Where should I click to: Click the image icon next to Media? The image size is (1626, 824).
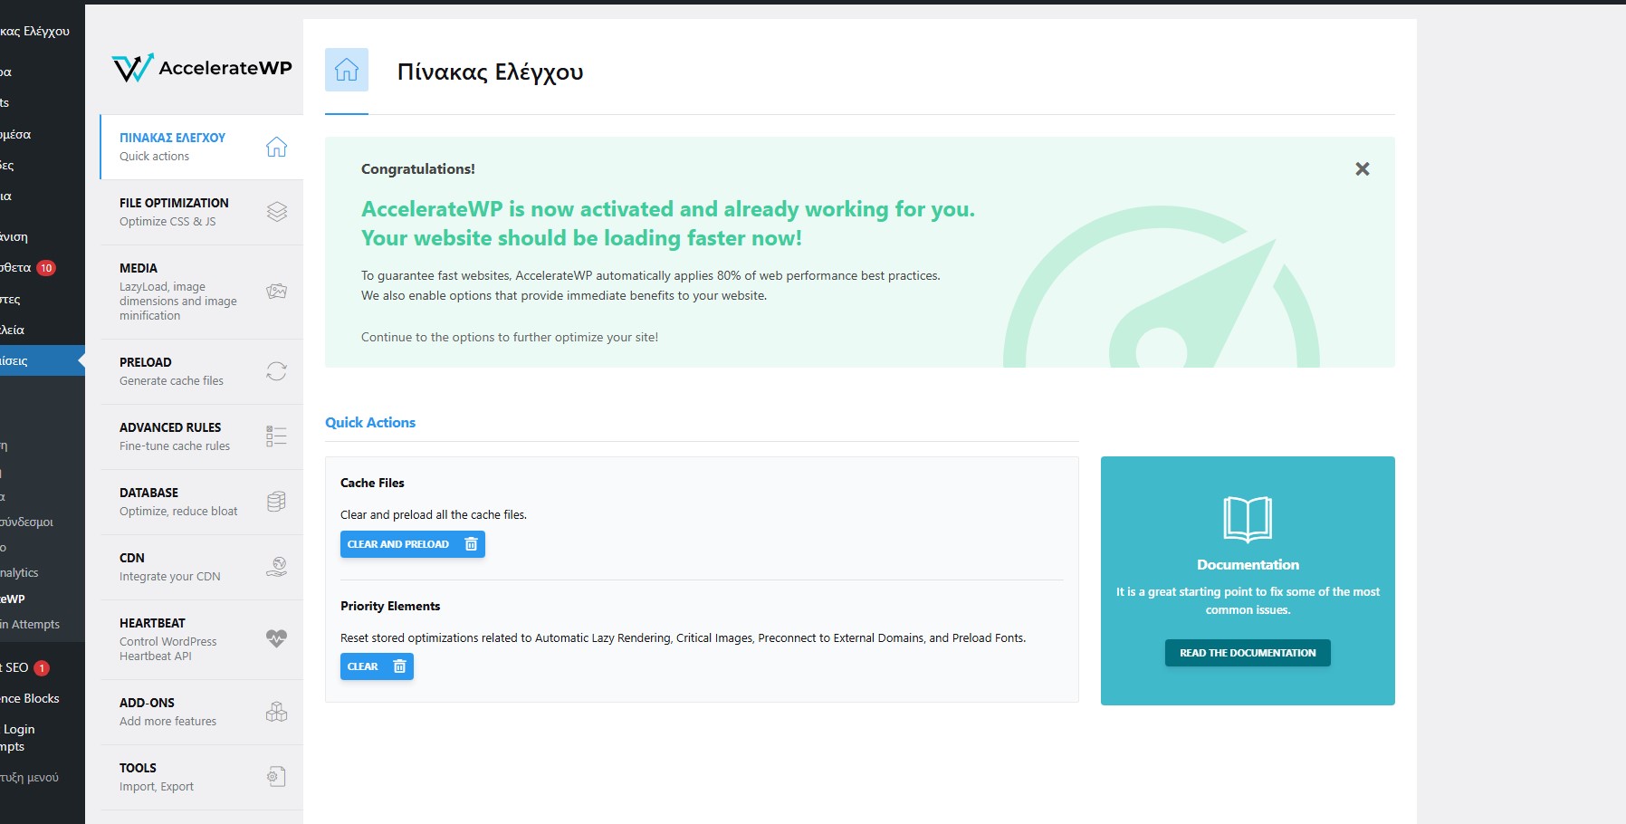point(276,292)
